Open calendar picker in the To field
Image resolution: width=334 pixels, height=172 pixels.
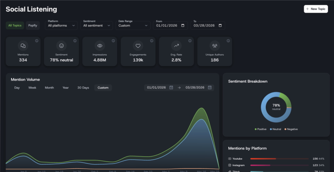(x=220, y=25)
